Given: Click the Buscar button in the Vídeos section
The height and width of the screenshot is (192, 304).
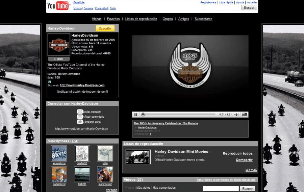Looking at the screenshot, I should click(x=247, y=189).
